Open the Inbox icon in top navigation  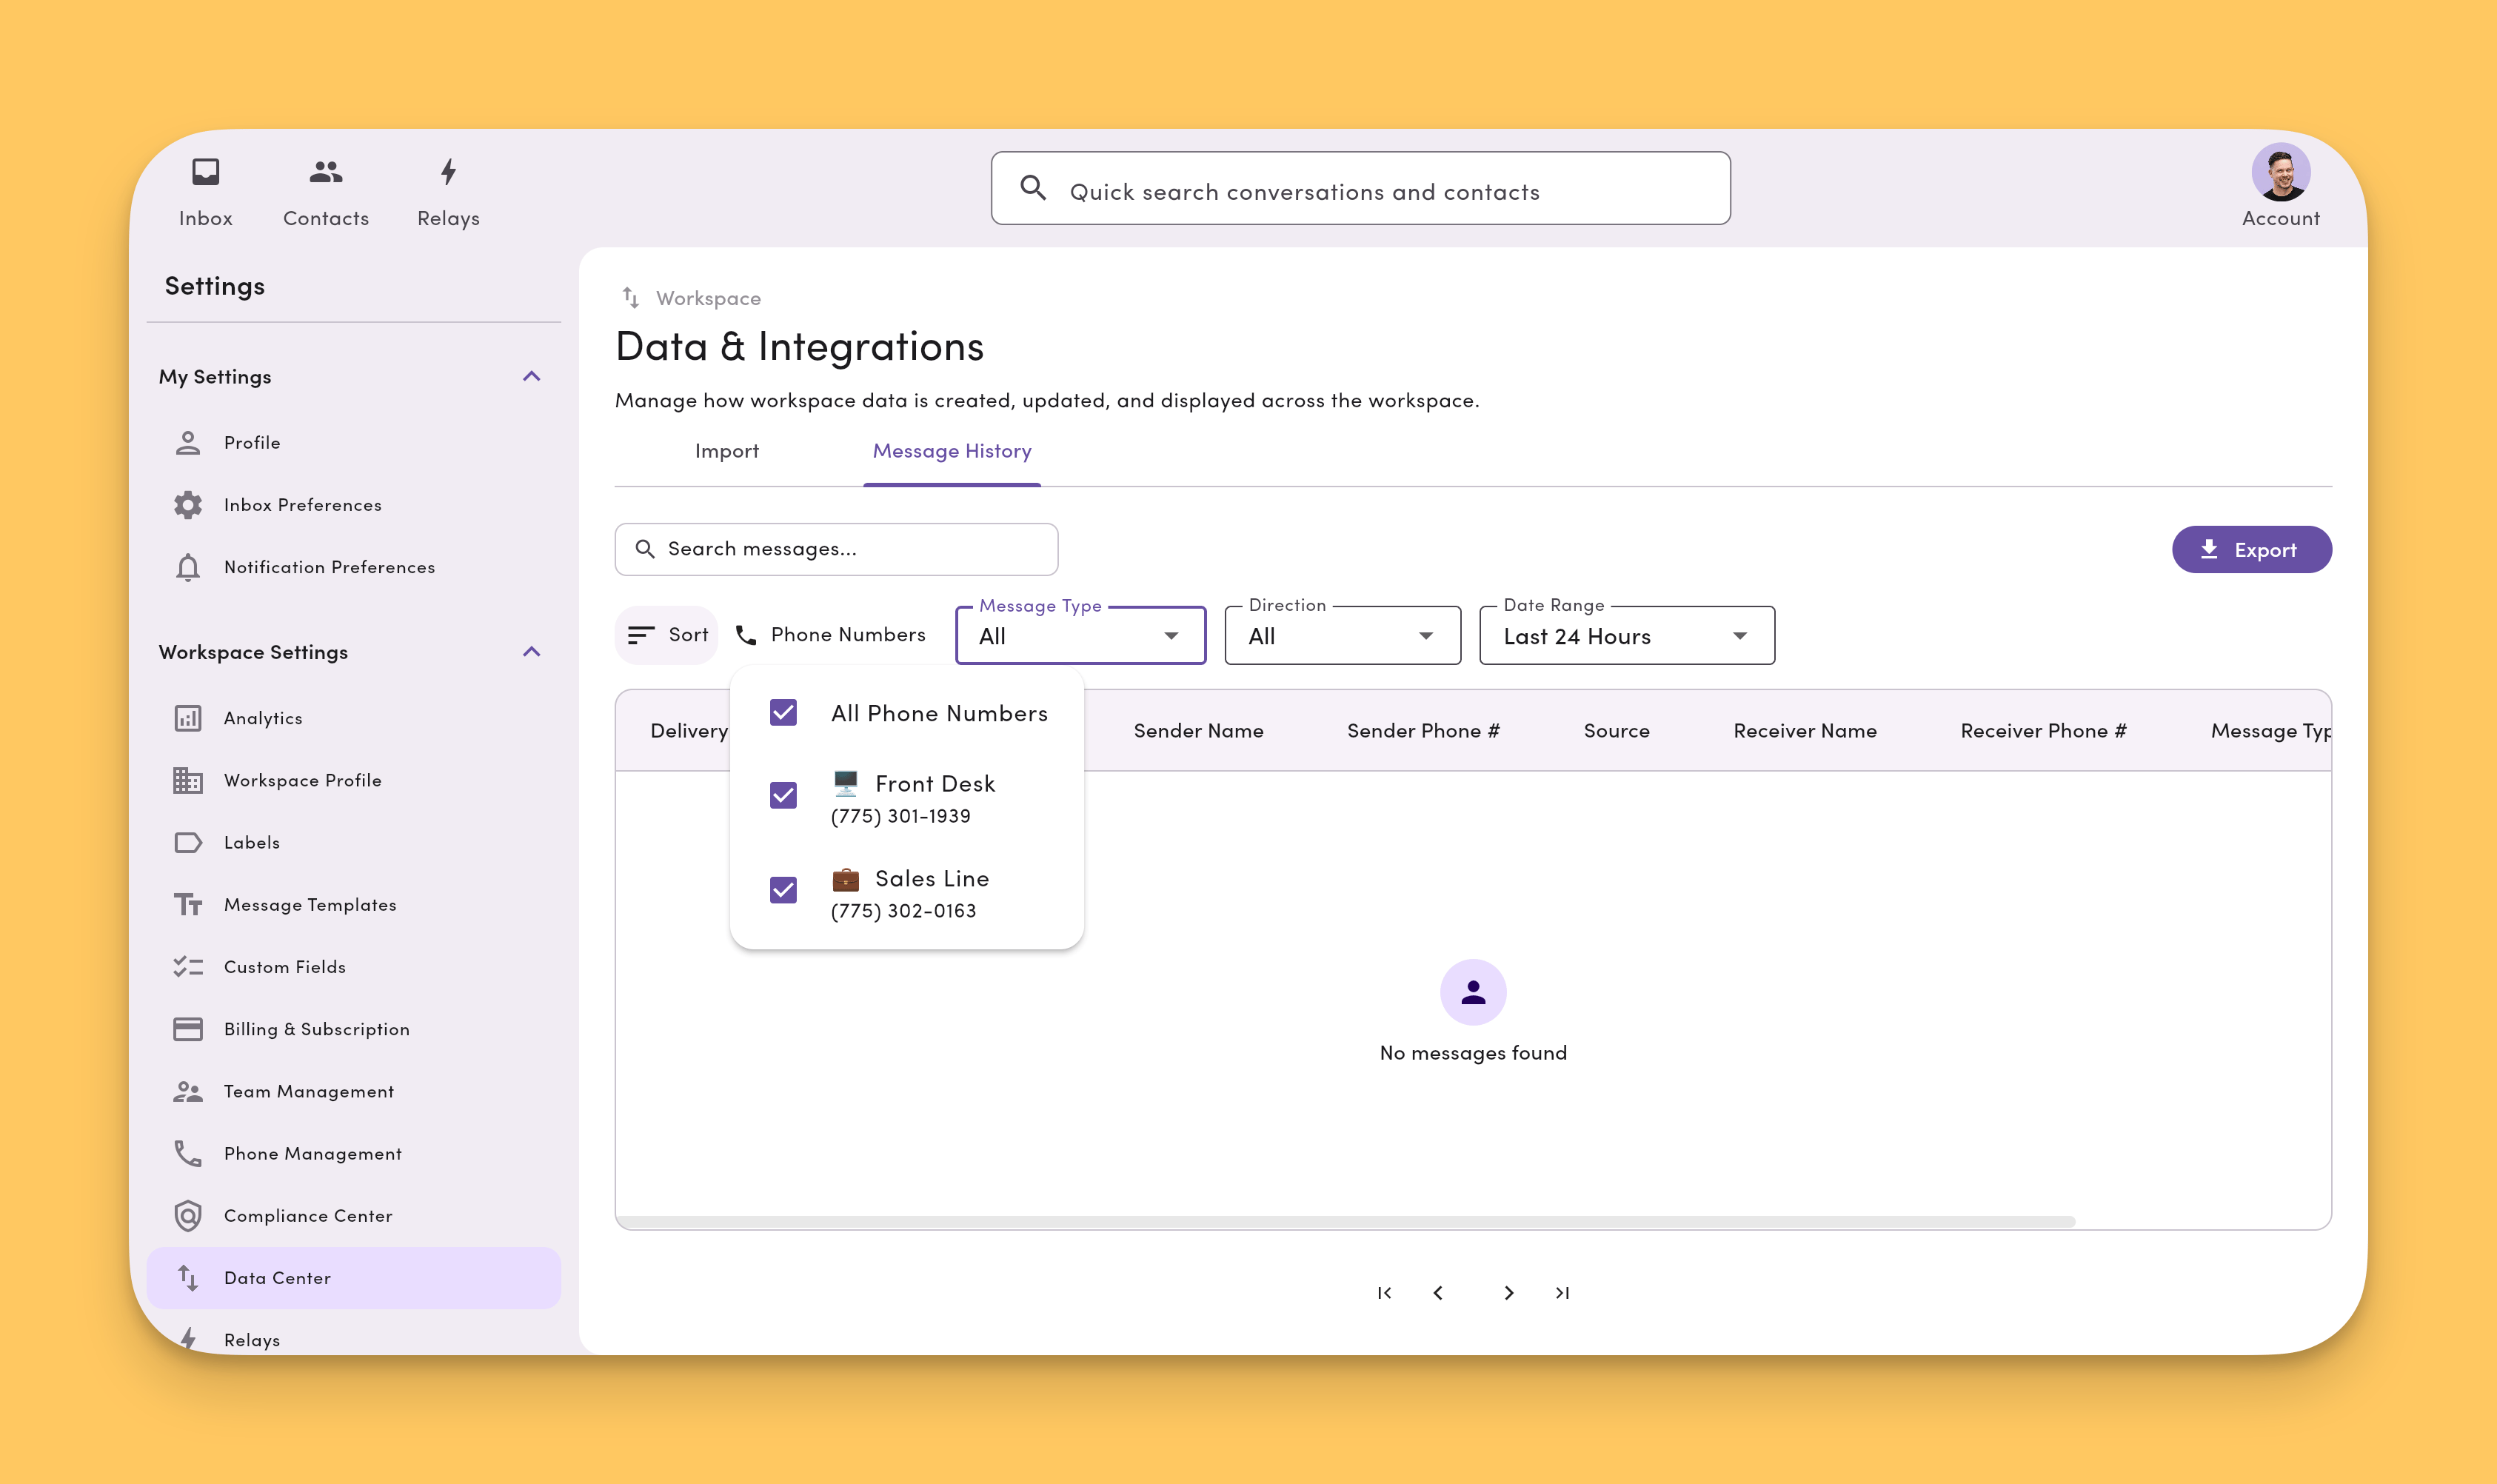205,172
